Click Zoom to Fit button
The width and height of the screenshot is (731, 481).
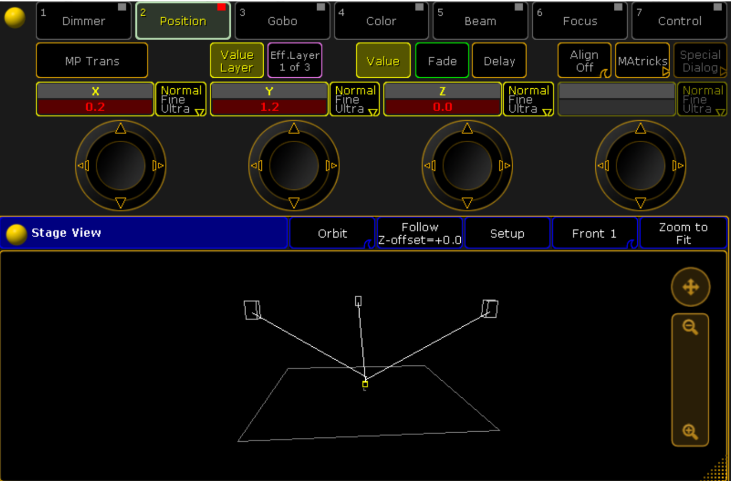683,233
